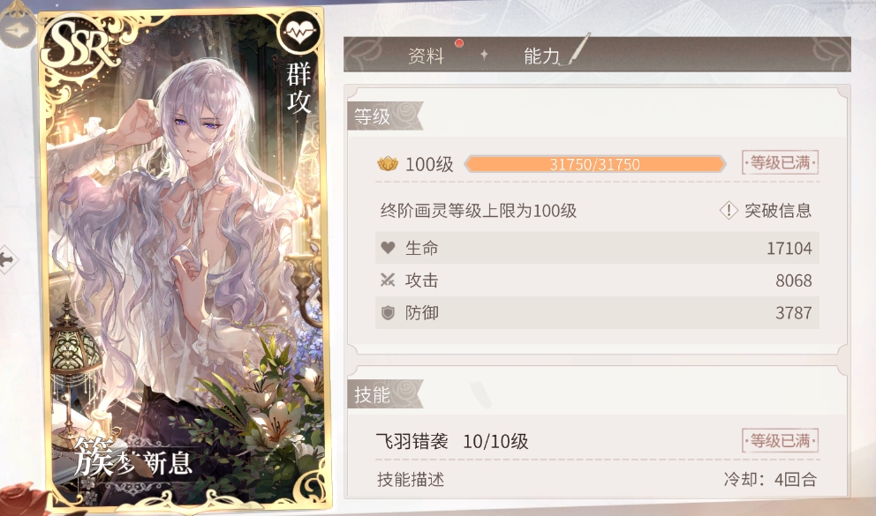
Task: Click the heart icon beside 生命
Action: [x=388, y=248]
